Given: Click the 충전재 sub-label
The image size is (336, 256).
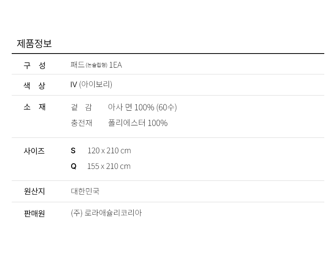Looking at the screenshot, I should coord(81,123).
